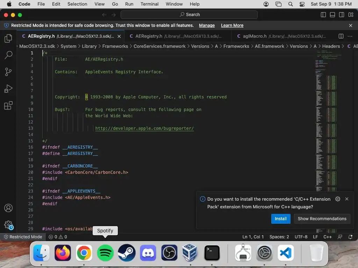
Task: Toggle the bottom panel layout icon
Action: coord(332,15)
